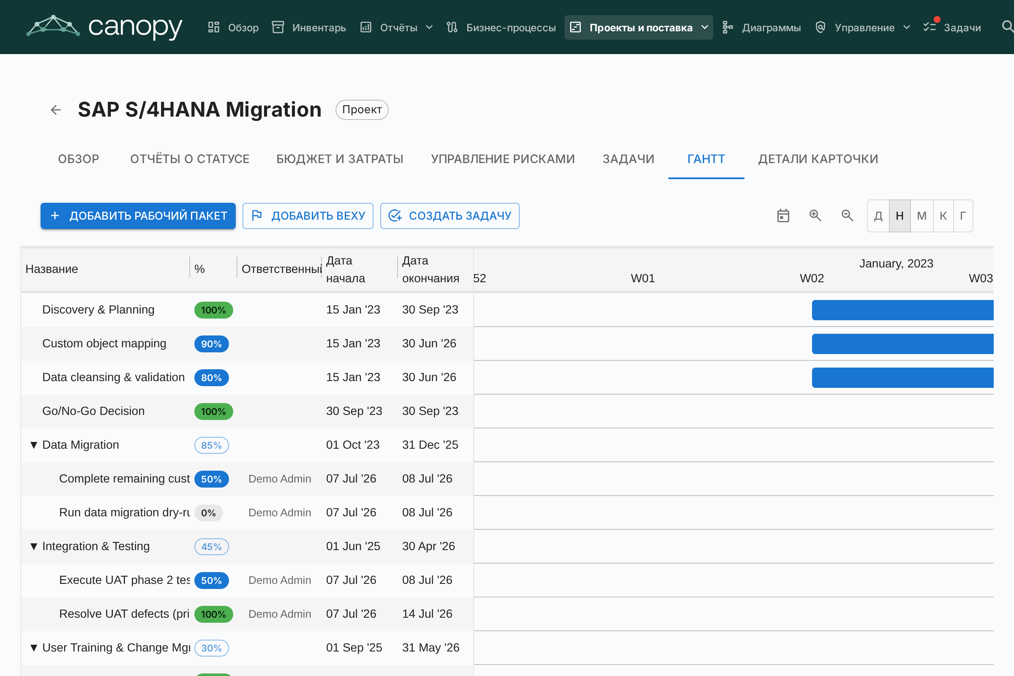Click the 01 Jun '25 start date
This screenshot has height=676, width=1014.
[353, 546]
